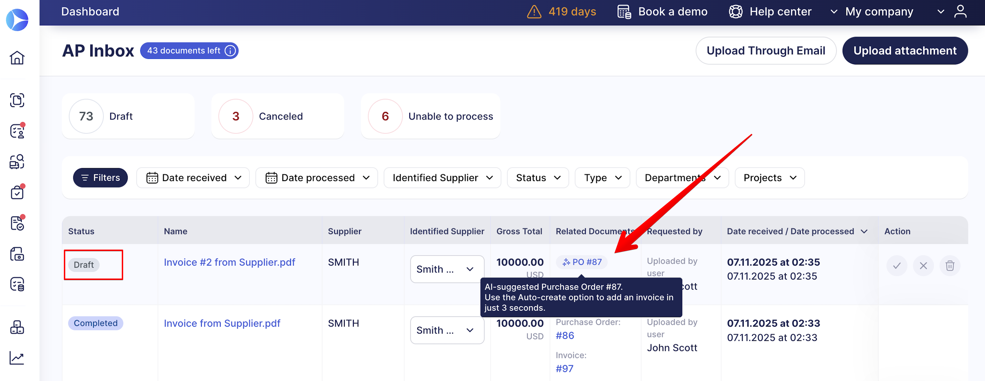Click the document scan icon in sidebar
Image resolution: width=985 pixels, height=381 pixels.
point(17,100)
